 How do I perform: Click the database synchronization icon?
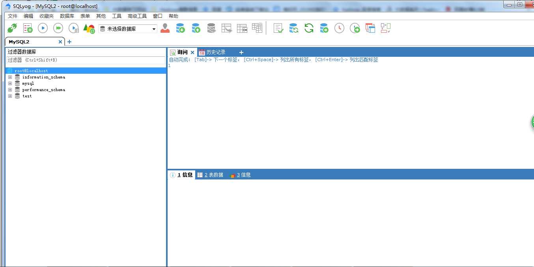click(293, 28)
